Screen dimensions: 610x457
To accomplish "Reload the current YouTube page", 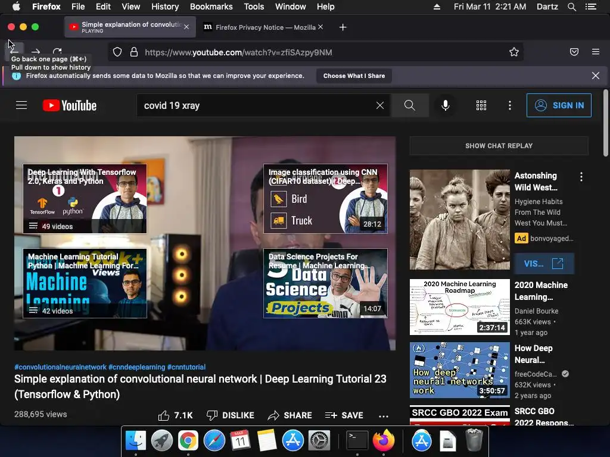I will pyautogui.click(x=57, y=51).
